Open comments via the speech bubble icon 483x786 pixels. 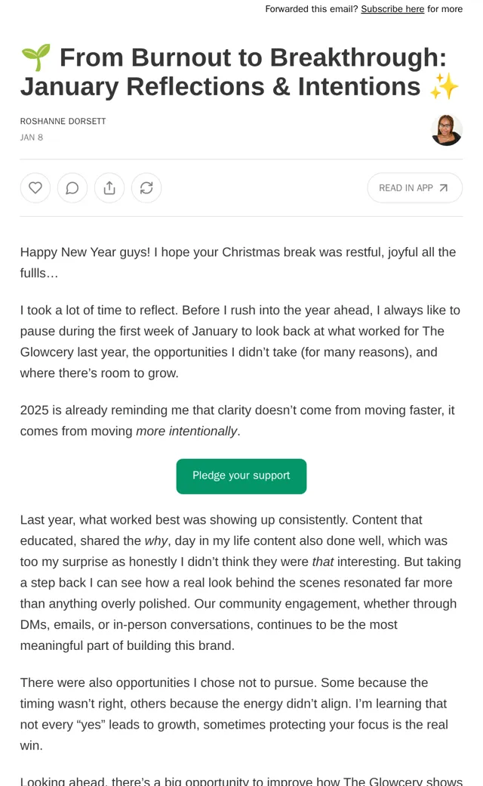coord(72,188)
